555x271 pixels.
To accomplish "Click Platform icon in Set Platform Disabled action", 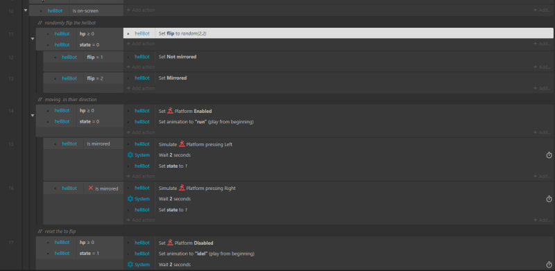I will coord(170,243).
